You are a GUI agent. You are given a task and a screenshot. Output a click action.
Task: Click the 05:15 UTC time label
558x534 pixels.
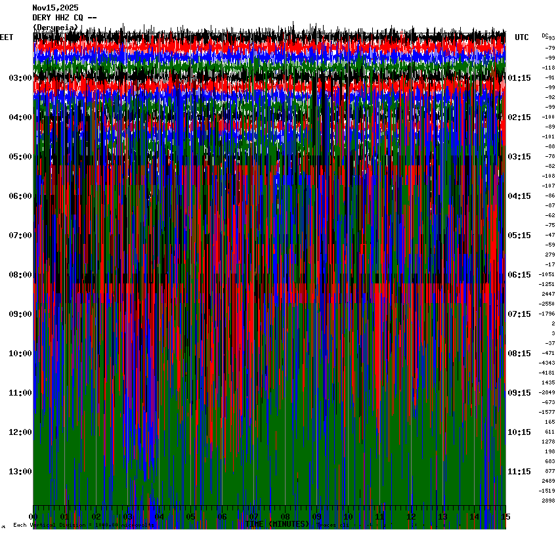519,236
